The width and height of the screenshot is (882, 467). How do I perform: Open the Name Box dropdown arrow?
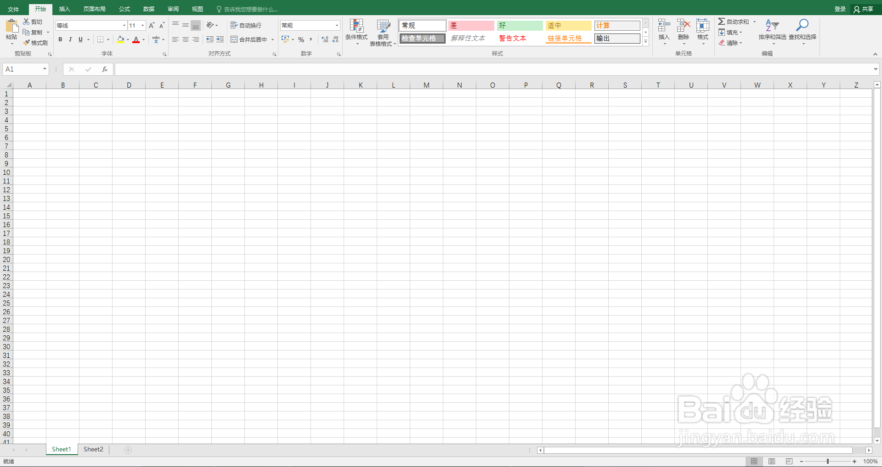point(45,69)
